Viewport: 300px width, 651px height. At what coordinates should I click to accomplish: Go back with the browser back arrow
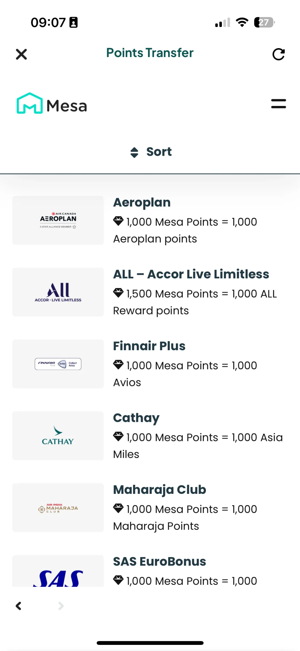[19, 606]
